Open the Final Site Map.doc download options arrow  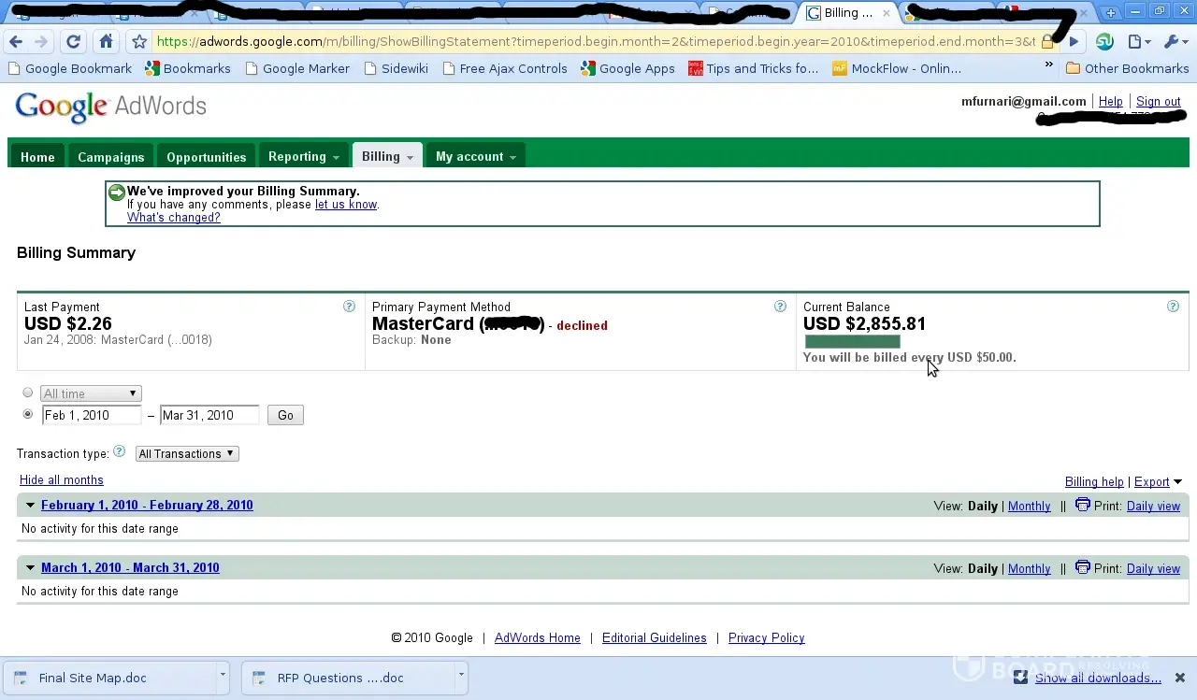[223, 674]
